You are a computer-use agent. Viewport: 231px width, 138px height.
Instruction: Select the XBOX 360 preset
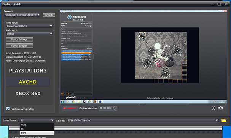coord(28,94)
